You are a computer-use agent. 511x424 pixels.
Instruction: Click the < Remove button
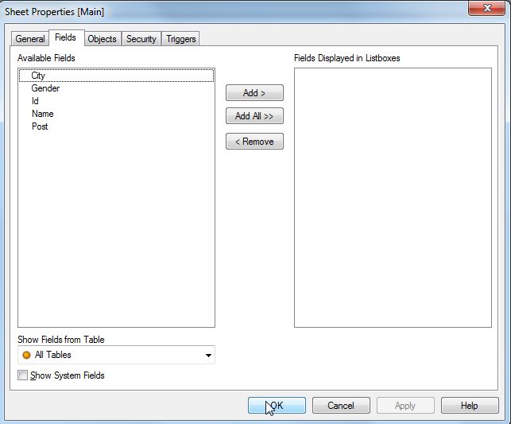(254, 142)
